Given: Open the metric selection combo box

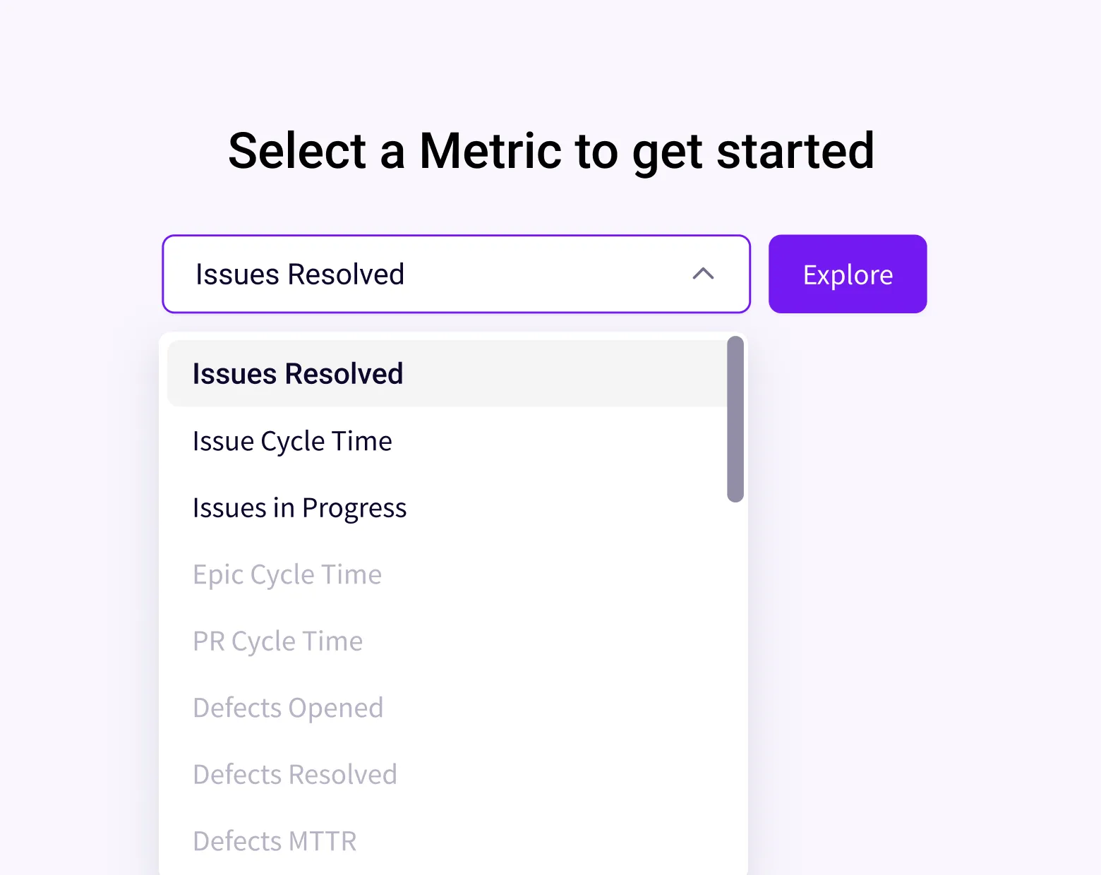Looking at the screenshot, I should coord(455,274).
